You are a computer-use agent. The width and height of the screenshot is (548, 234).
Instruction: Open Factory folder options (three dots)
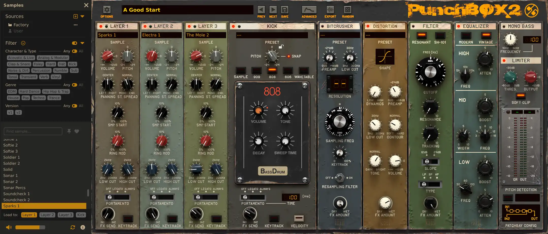coord(75,25)
